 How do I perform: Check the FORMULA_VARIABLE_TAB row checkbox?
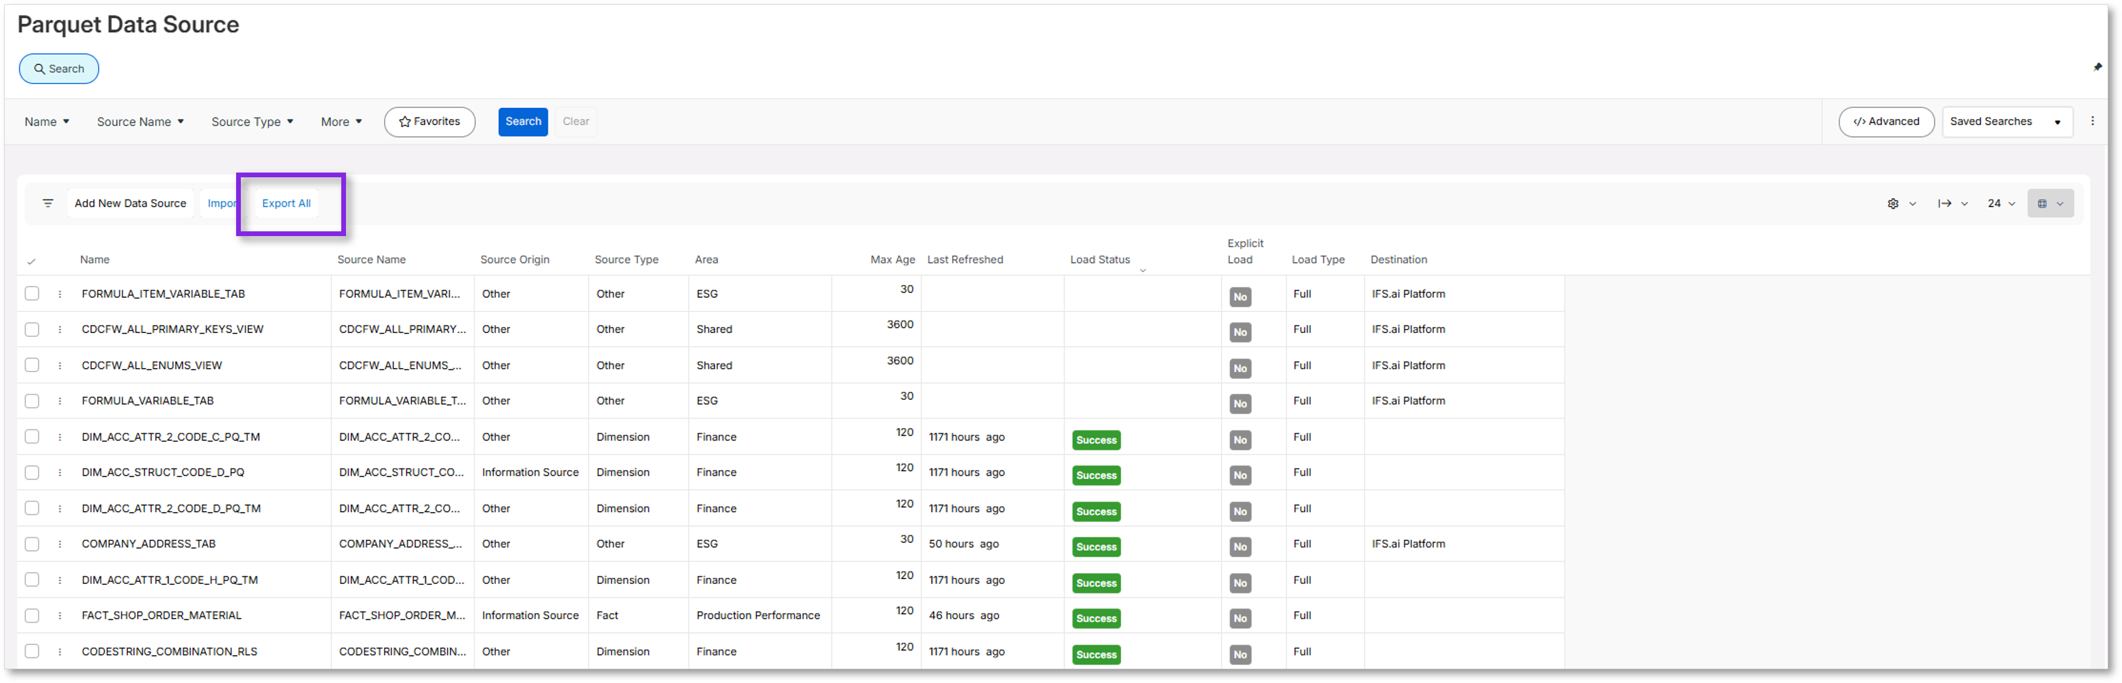32,401
